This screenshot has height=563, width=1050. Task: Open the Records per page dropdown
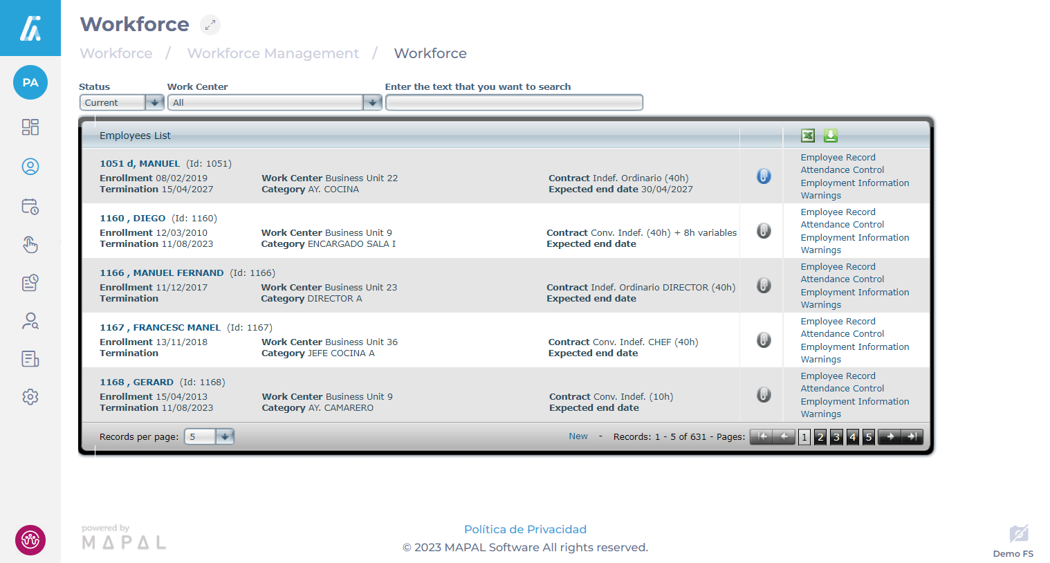(210, 436)
